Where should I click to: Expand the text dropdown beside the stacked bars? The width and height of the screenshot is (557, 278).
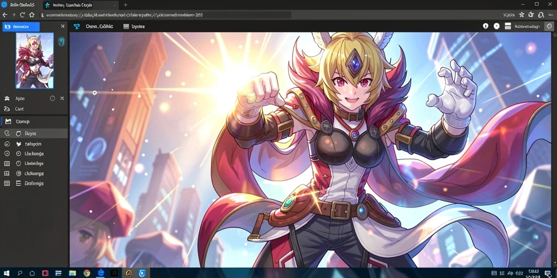528,26
